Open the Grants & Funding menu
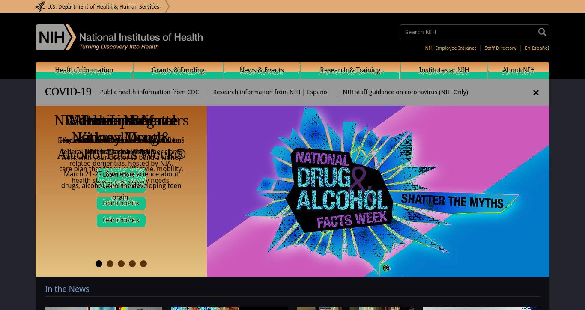The height and width of the screenshot is (310, 585). tap(178, 70)
